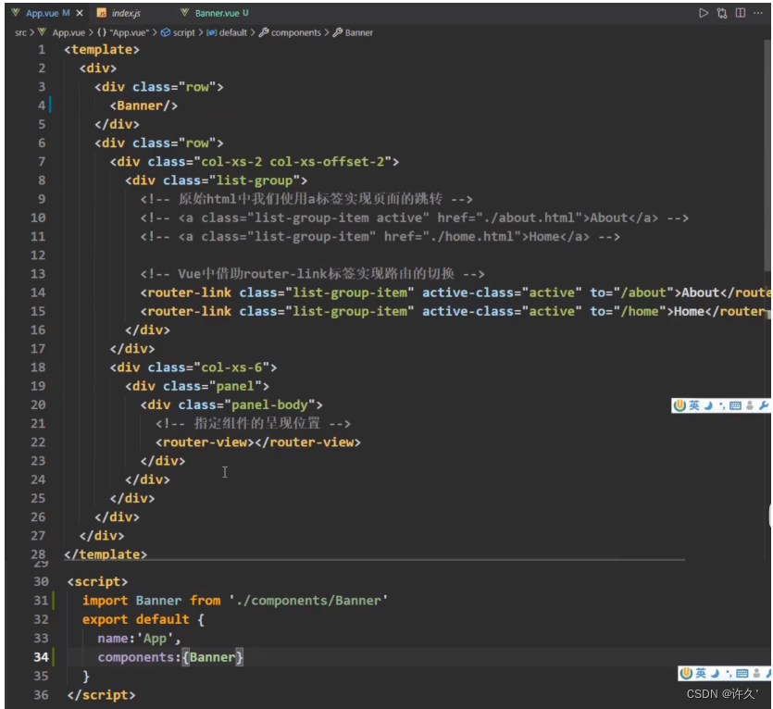
Task: Toggle upper IME moon half-width icon
Action: coord(708,405)
